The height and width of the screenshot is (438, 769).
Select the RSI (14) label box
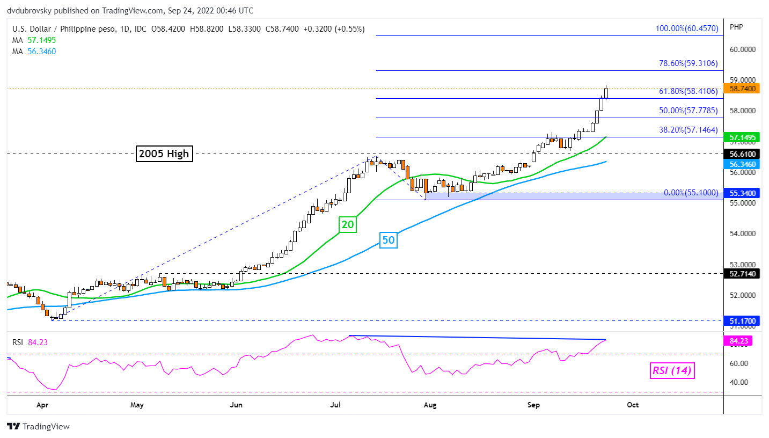click(672, 370)
